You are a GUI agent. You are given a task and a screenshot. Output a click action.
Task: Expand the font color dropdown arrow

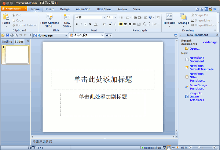tap(99, 24)
